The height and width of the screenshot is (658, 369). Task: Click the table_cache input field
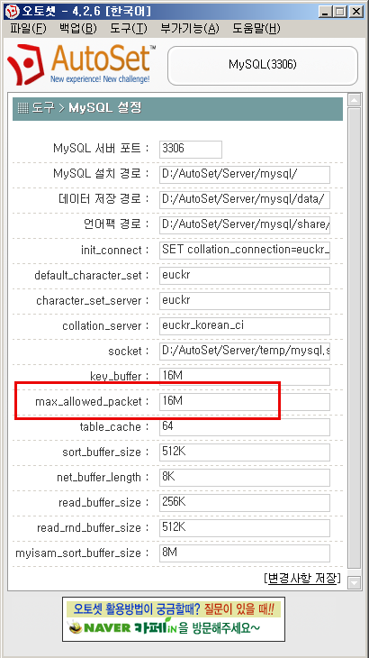[245, 427]
